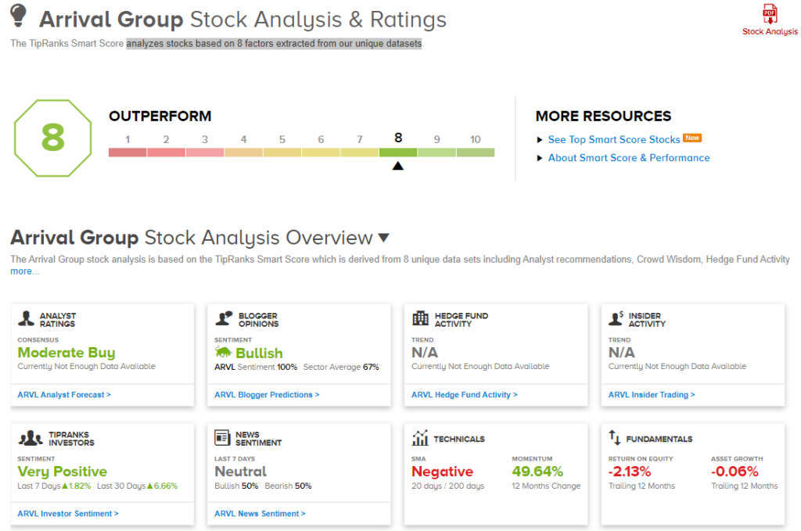
Task: Click the Analyst Ratings person icon
Action: click(x=27, y=319)
